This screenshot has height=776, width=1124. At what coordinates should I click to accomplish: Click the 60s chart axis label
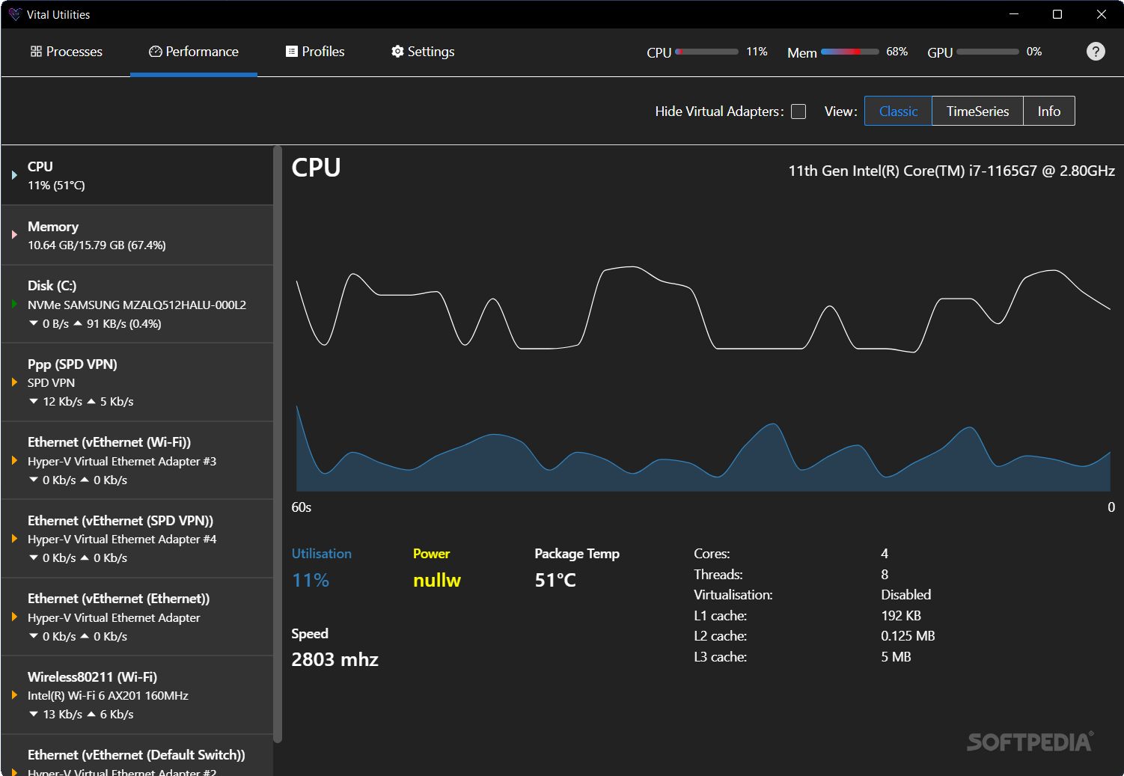point(301,507)
